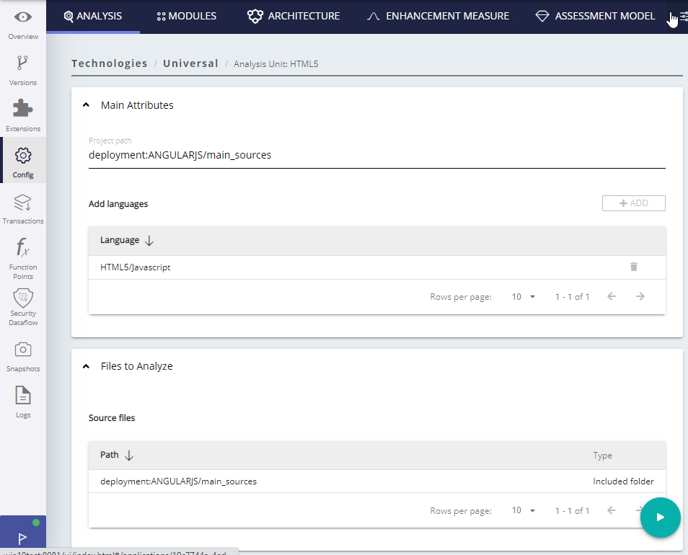Collapse the Files to Analyze section

[x=87, y=366]
